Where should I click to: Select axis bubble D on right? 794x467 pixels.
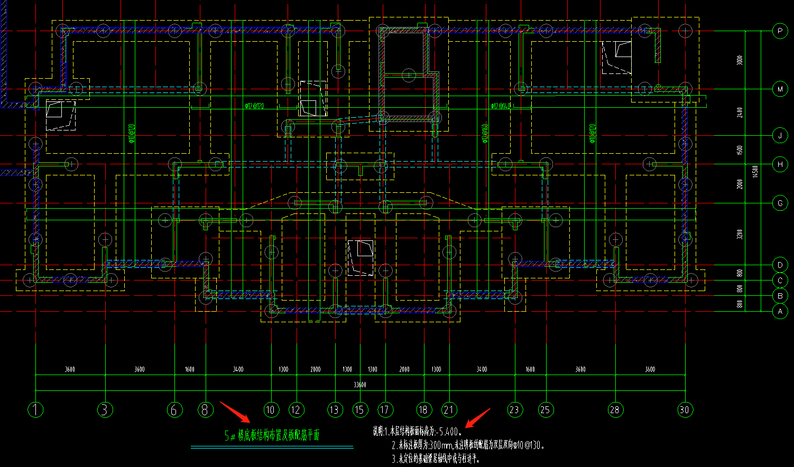780,265
